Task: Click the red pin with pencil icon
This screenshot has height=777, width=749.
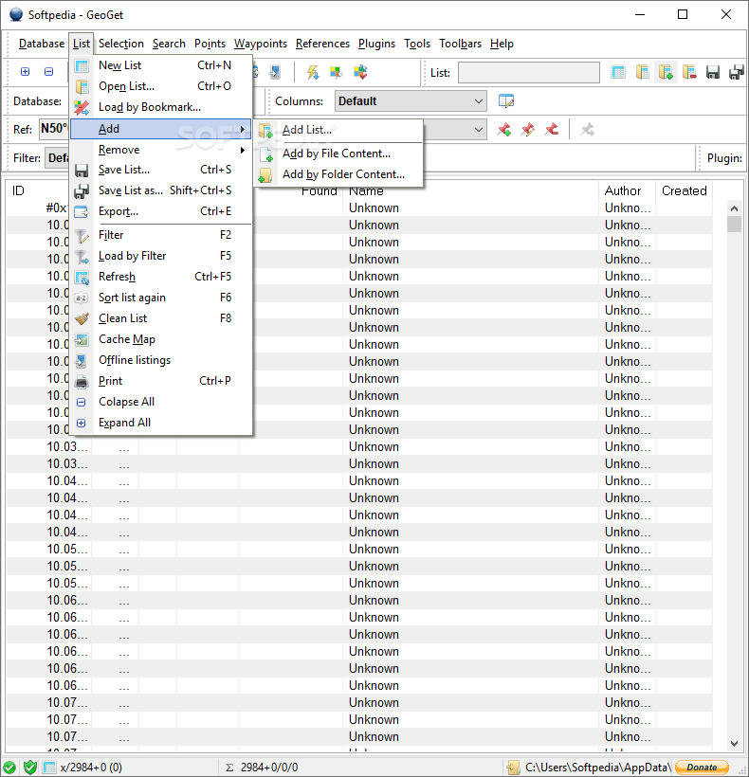Action: click(x=528, y=130)
